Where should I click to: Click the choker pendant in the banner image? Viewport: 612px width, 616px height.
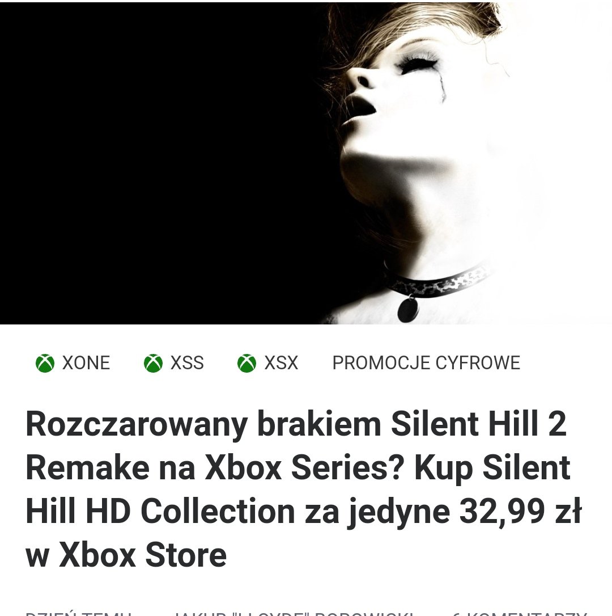tap(408, 309)
